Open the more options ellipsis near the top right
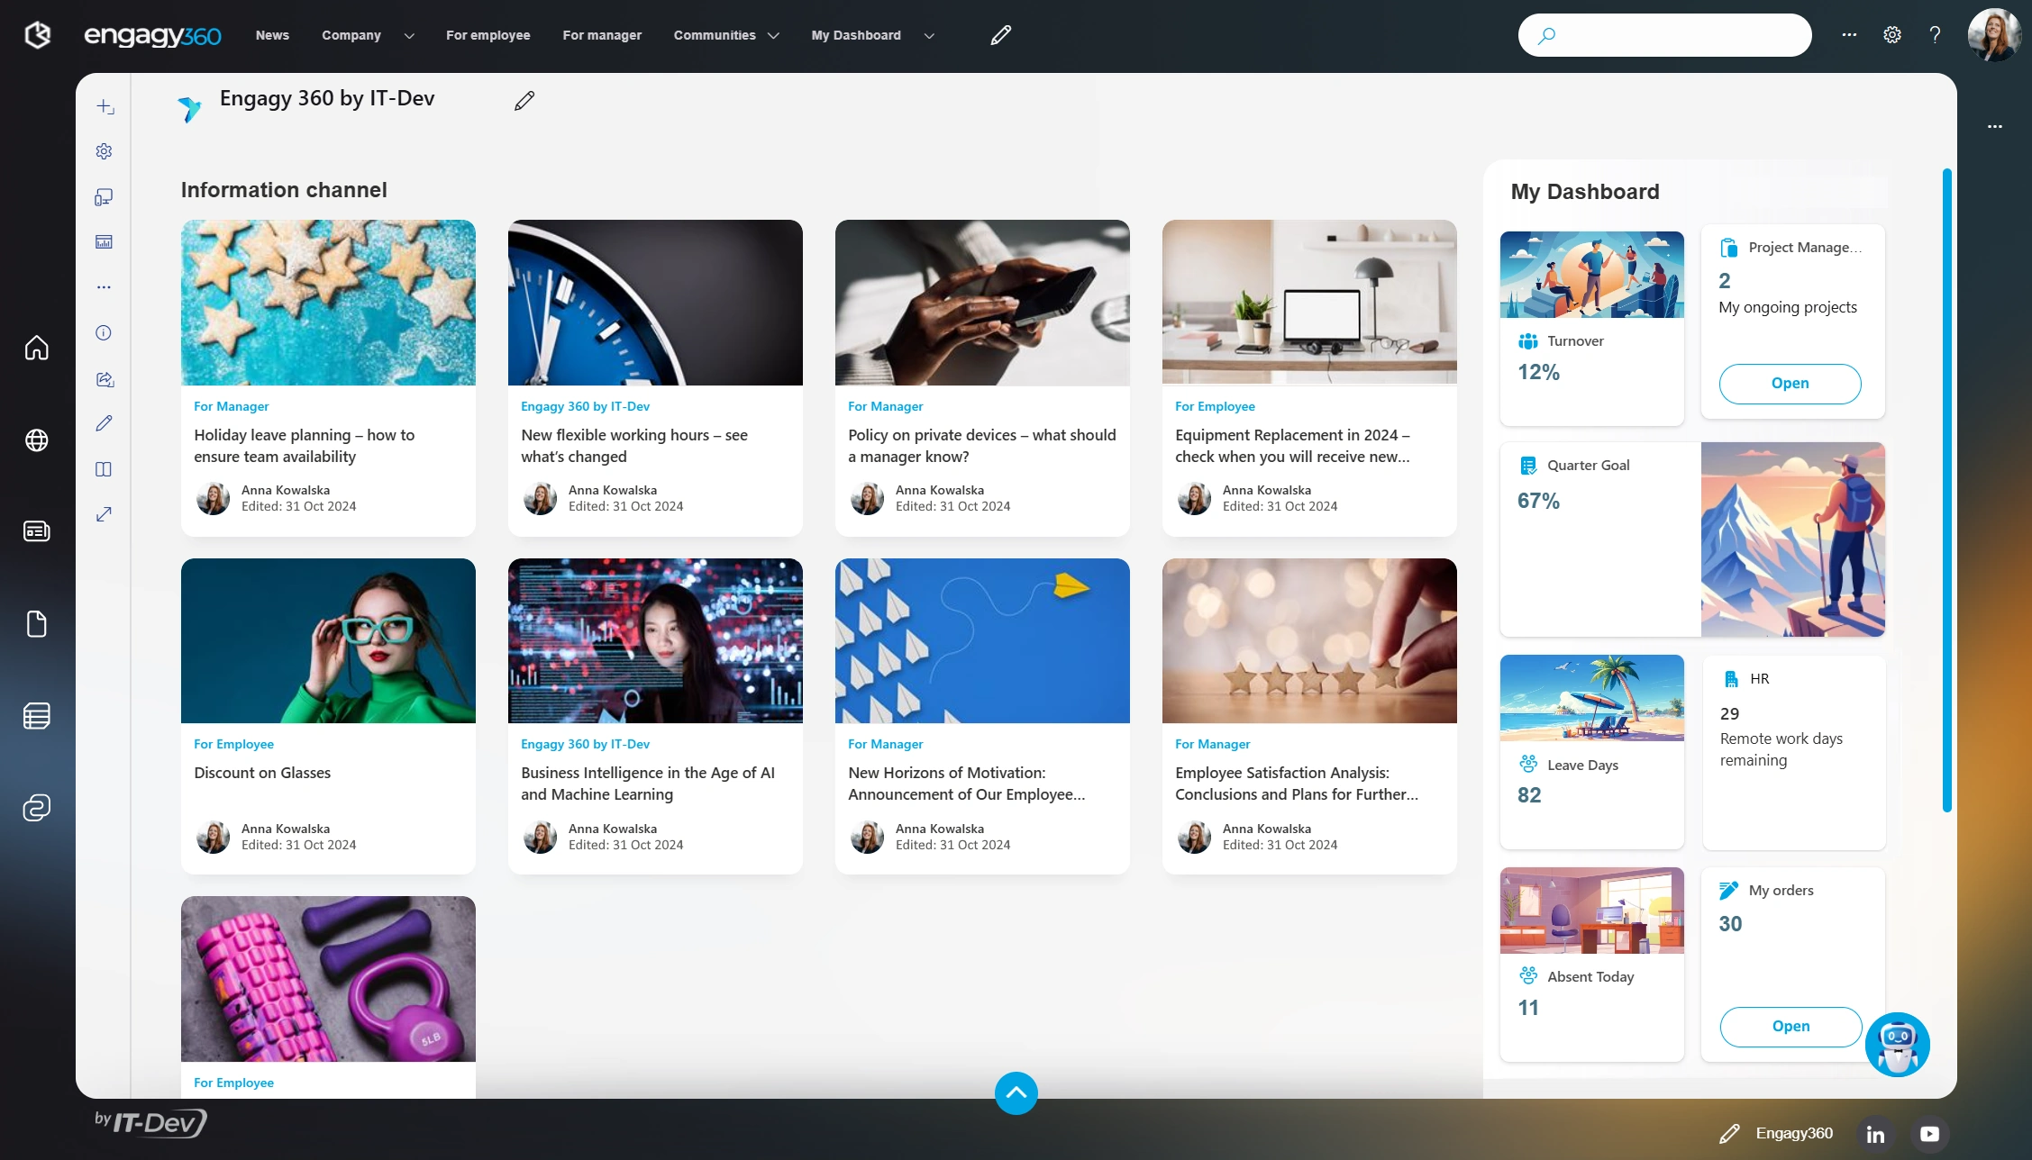This screenshot has height=1160, width=2032. coord(1849,34)
